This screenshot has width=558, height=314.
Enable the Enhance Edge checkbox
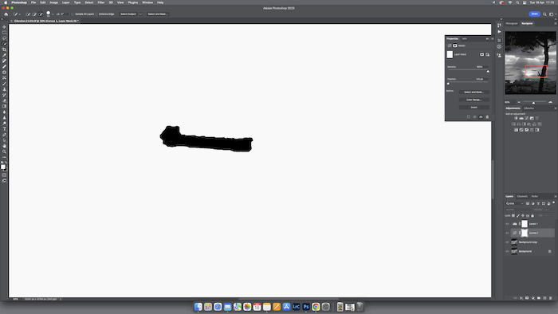pyautogui.click(x=96, y=14)
